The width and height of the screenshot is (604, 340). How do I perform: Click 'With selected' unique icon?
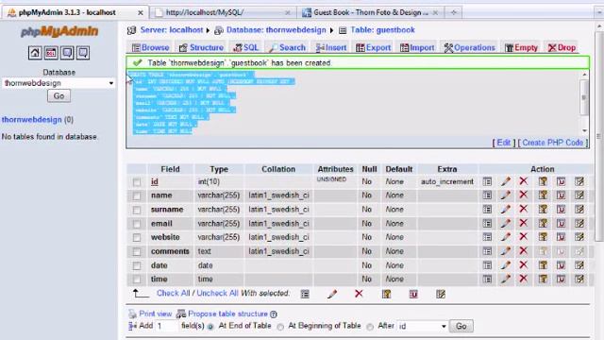[413, 294]
